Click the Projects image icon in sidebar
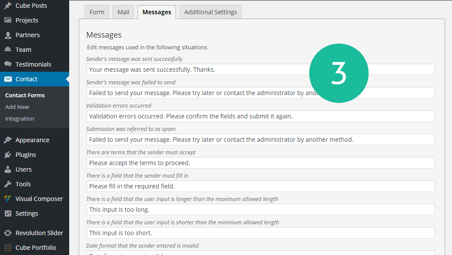452x255 pixels. [x=8, y=20]
